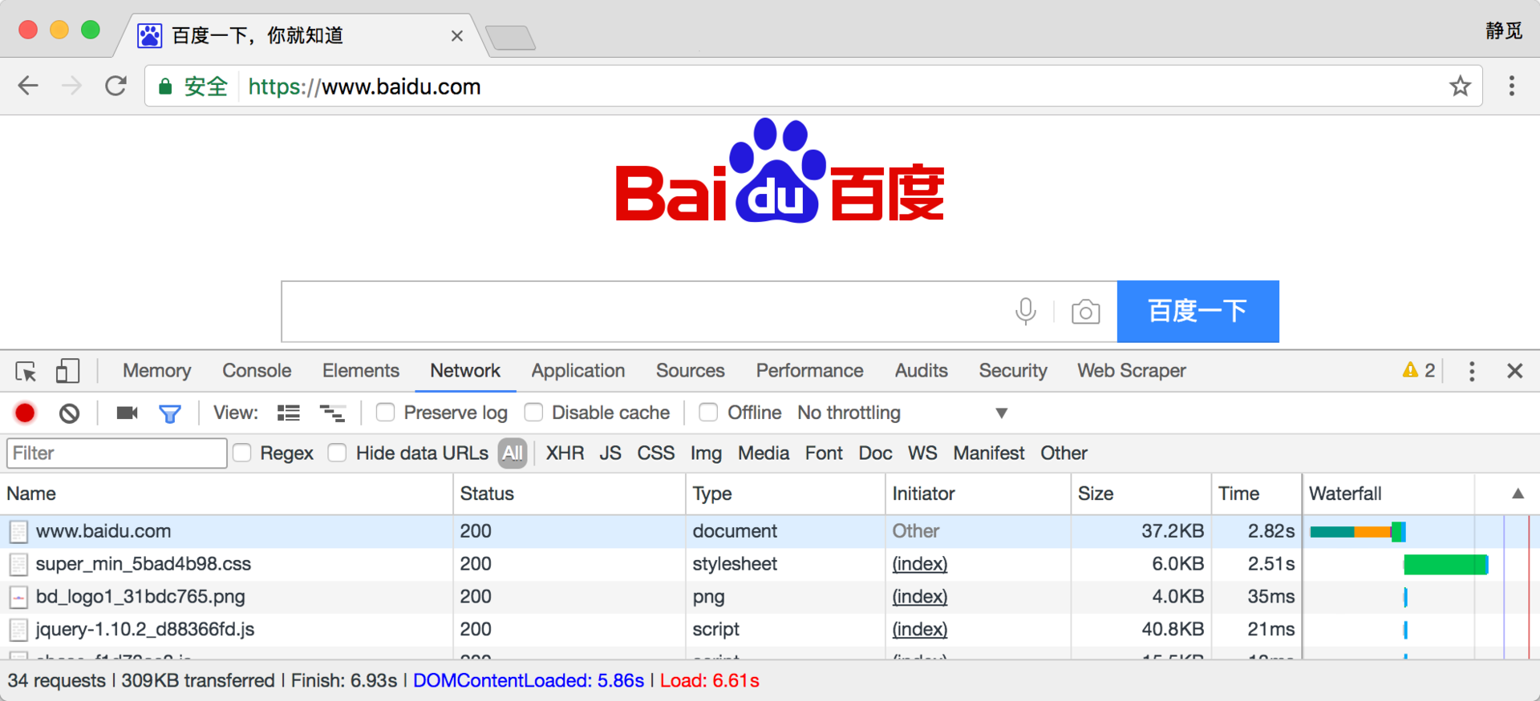
Task: Stop recording network log with red button
Action: (x=25, y=413)
